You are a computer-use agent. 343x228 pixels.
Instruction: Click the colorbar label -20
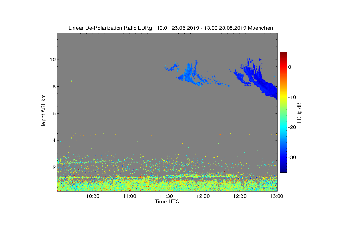[292, 127]
